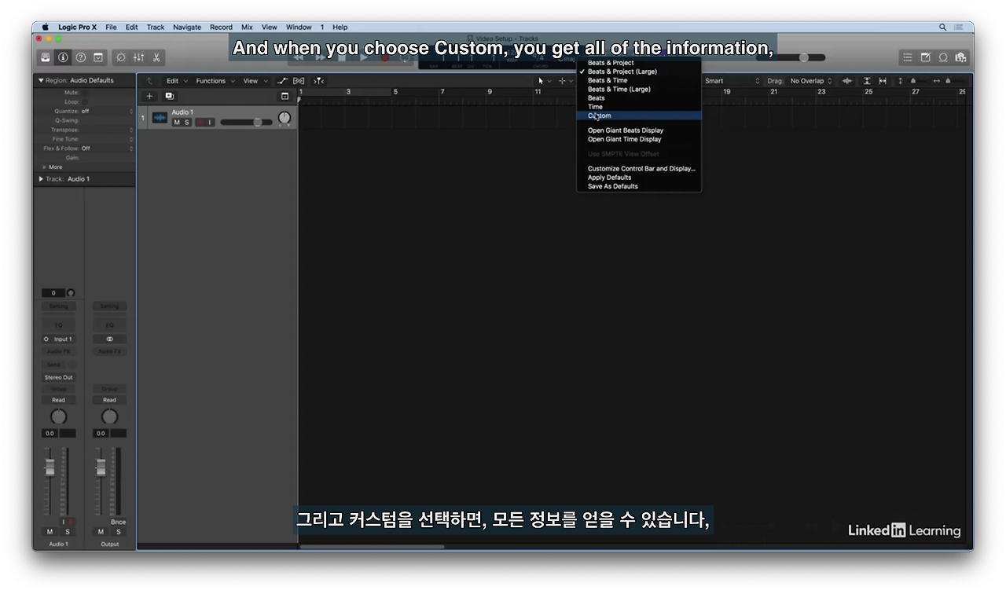
Task: Open the Snap Smart popup menu
Action: (x=732, y=81)
